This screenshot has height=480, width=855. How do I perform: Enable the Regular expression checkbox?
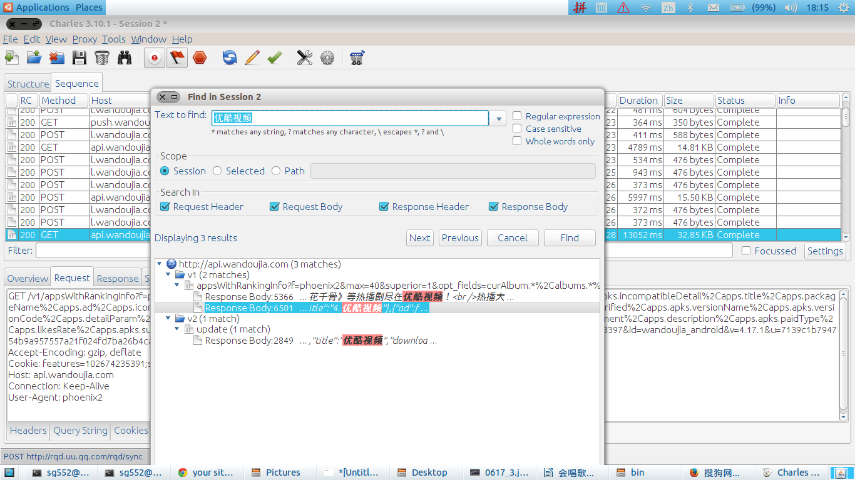(517, 116)
